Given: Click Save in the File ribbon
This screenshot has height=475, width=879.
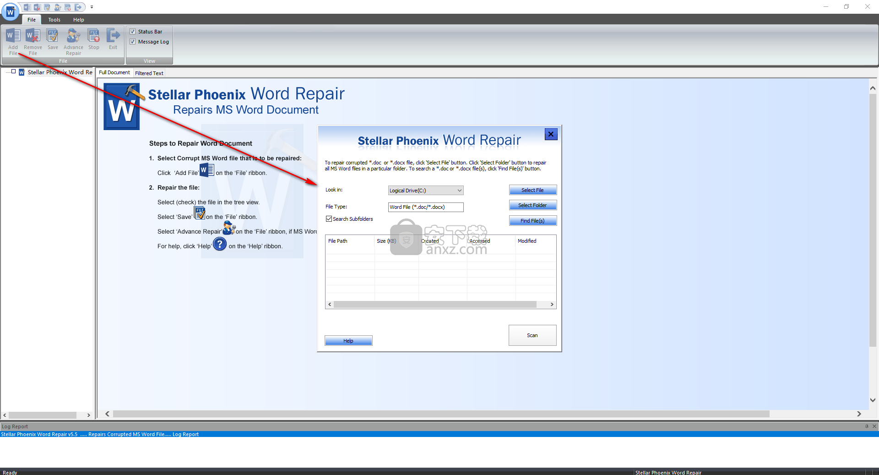Looking at the screenshot, I should pyautogui.click(x=53, y=39).
